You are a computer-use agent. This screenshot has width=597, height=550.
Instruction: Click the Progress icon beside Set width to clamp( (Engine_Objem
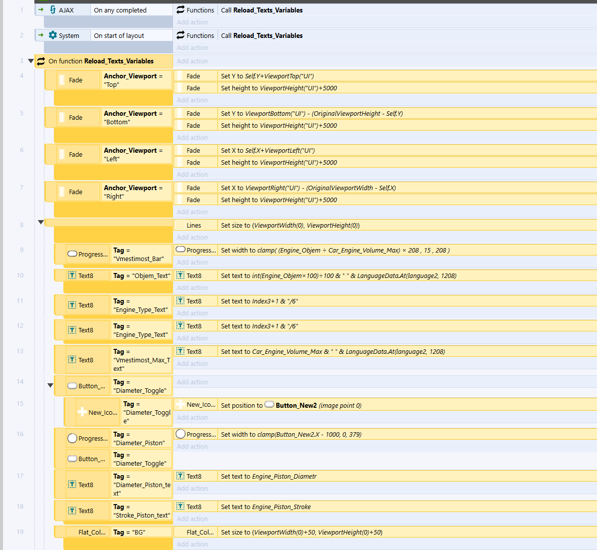(x=181, y=250)
